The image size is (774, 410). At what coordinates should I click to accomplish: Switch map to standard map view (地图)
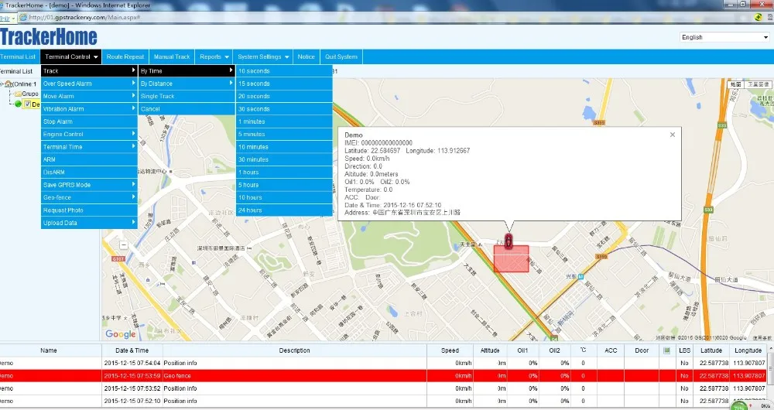click(735, 84)
